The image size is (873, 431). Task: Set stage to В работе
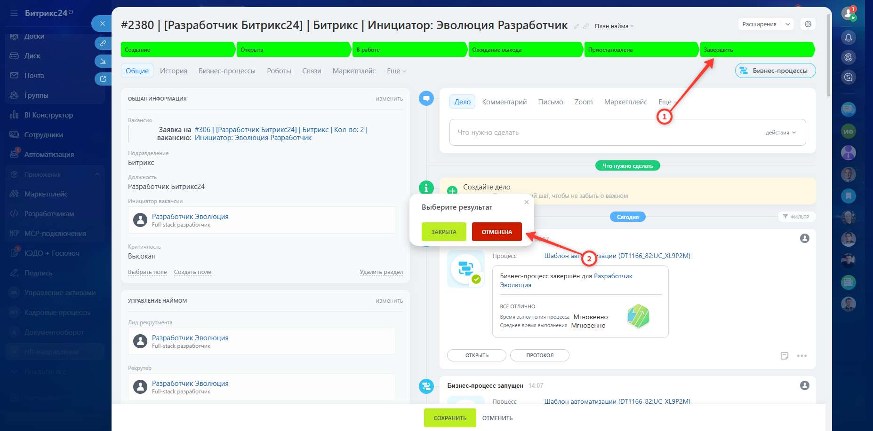pos(409,49)
